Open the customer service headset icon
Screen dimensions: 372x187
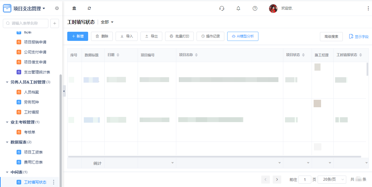(222, 8)
